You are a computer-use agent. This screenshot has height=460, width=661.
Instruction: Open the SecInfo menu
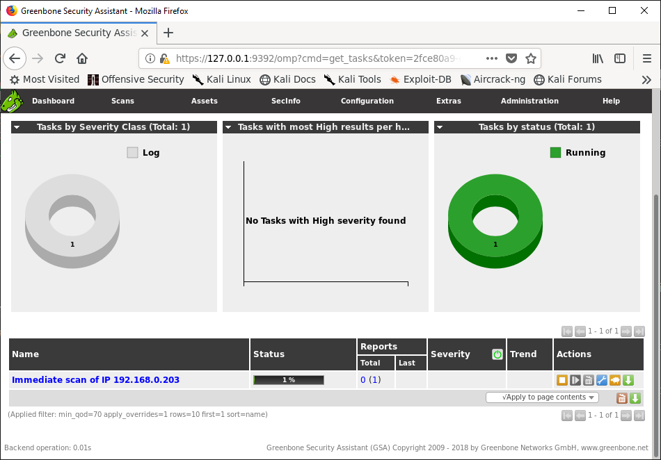(286, 101)
